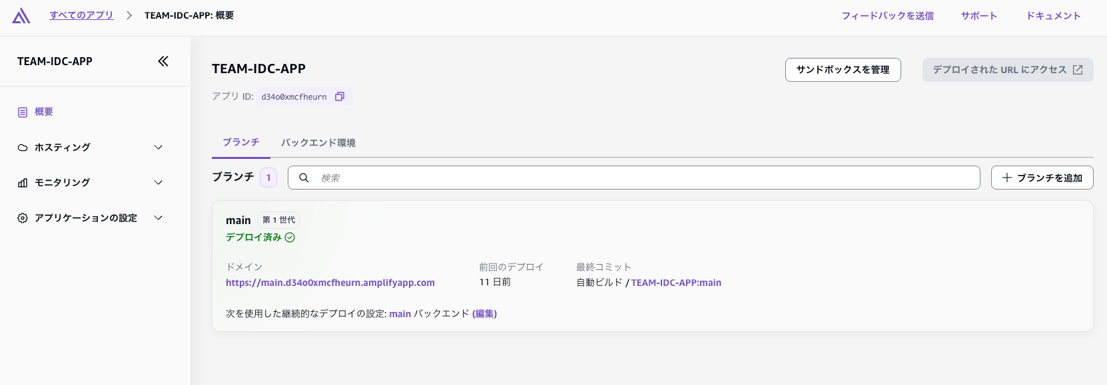1107x385 pixels.
Task: Open 概要 in the sidebar
Action: coord(44,112)
